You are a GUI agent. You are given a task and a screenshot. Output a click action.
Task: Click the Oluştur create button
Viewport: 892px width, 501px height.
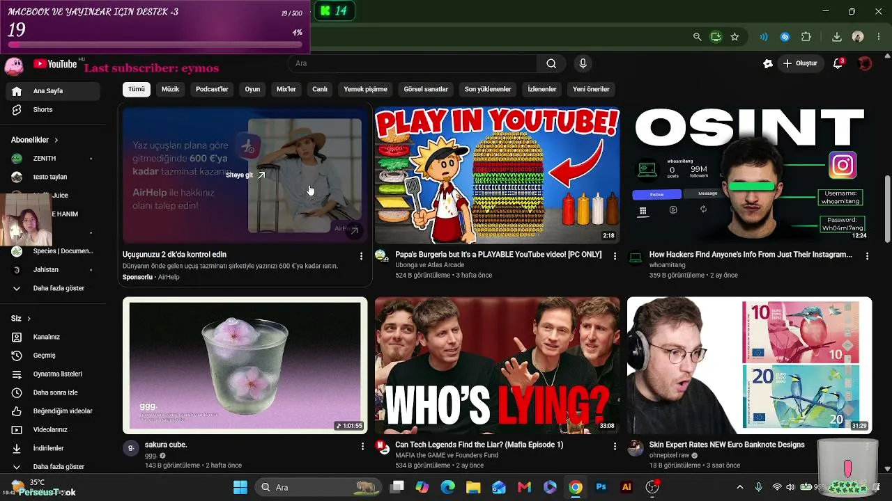(799, 63)
